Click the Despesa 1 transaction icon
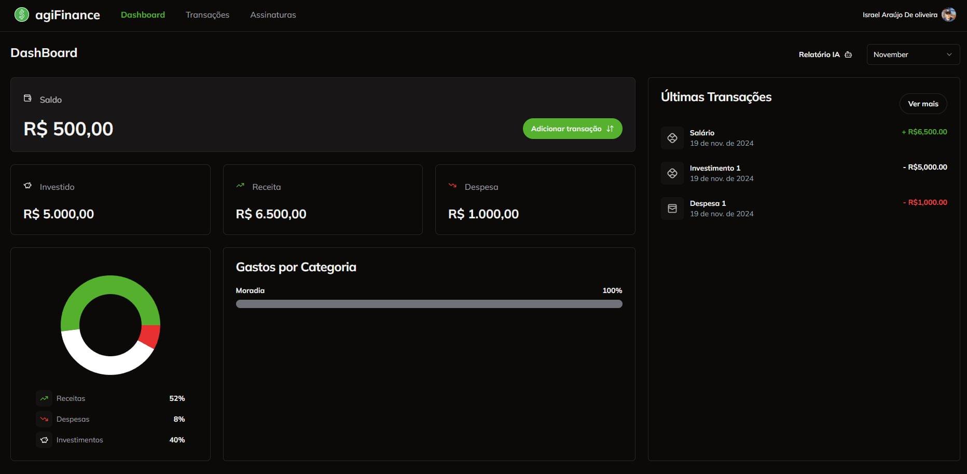 672,208
